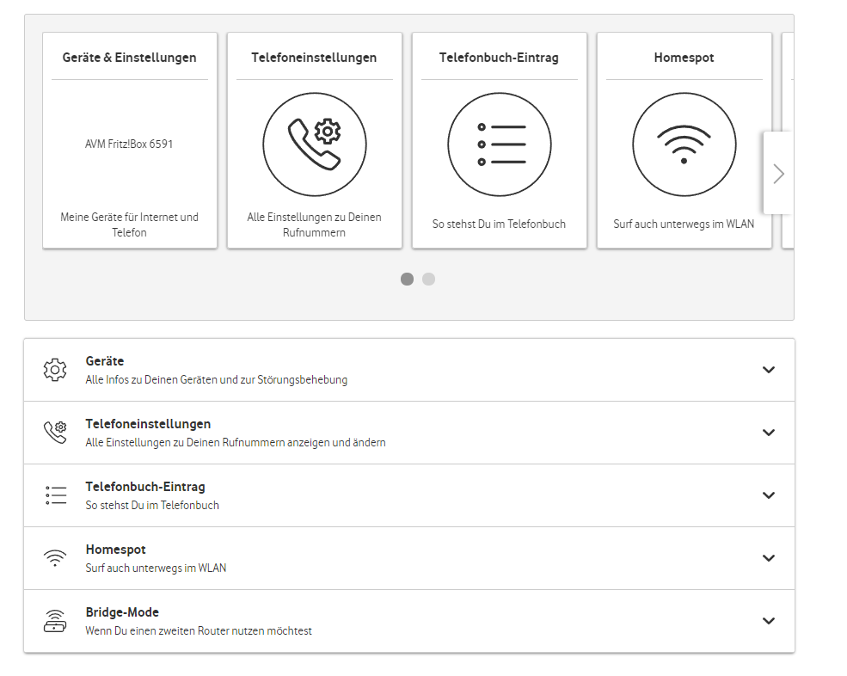Viewport: 847px width, 676px height.
Task: Click the Homespot card caption text
Action: click(x=684, y=224)
